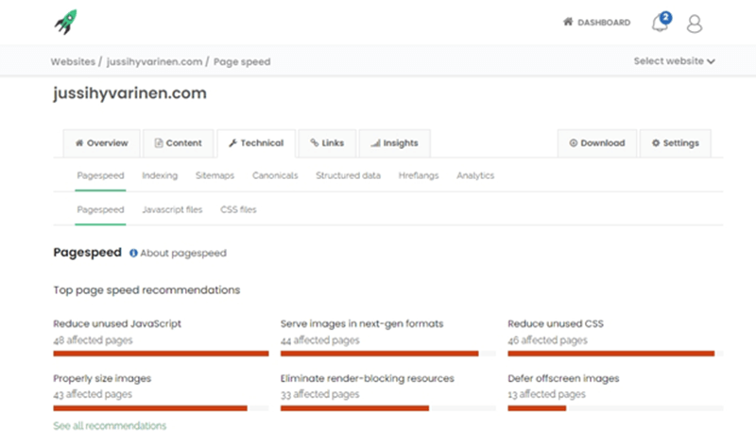Select the second-level Pagespeed subtab
This screenshot has width=756, height=446.
[100, 209]
